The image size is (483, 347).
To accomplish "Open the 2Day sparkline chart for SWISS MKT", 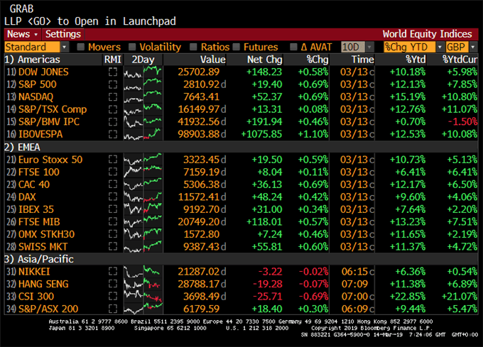I will tap(143, 246).
